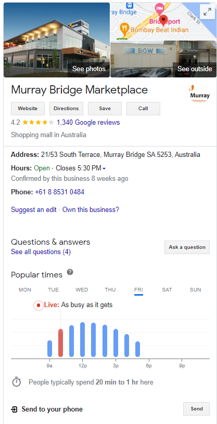
Task: Click the Suggest an edit link
Action: point(34,209)
